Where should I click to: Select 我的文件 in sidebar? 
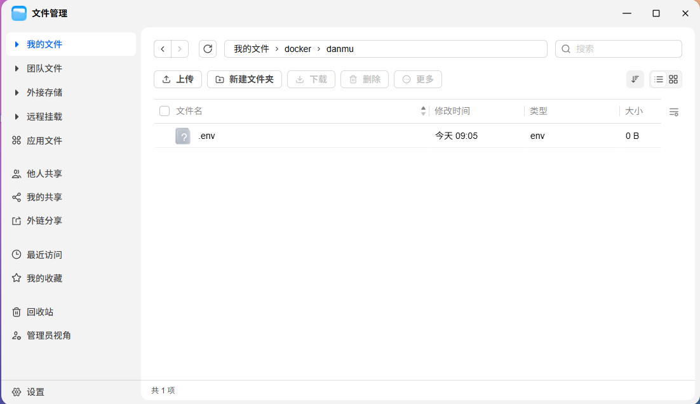click(x=44, y=44)
